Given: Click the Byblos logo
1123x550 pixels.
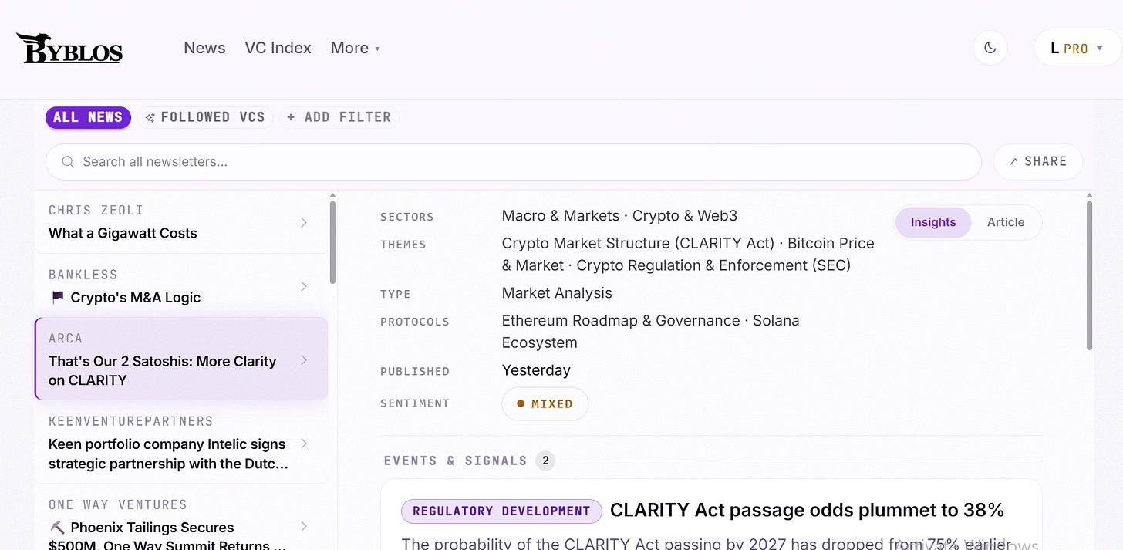Looking at the screenshot, I should (x=69, y=48).
